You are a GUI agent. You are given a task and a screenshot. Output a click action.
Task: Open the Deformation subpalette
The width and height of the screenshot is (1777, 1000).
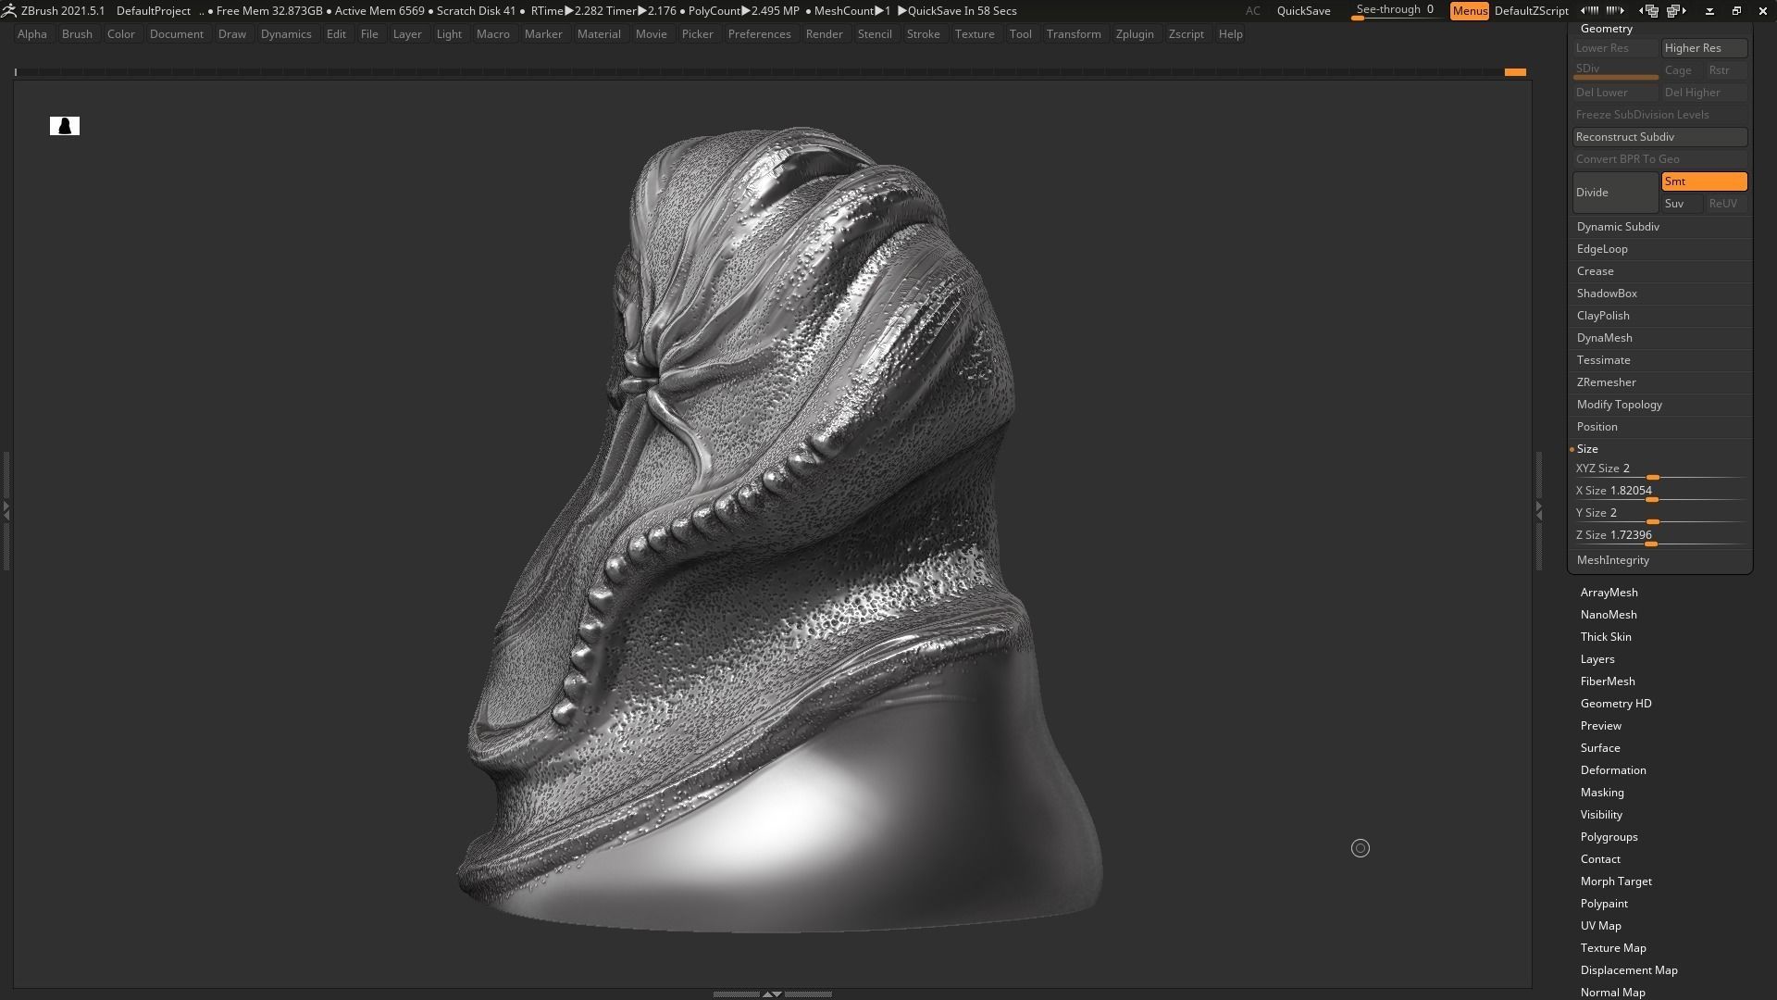point(1613,770)
